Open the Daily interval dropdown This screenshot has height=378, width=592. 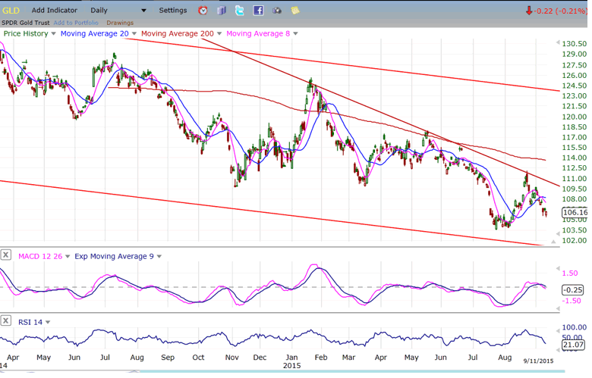click(x=143, y=11)
